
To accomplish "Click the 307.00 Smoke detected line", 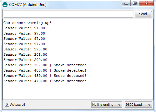I will [45, 65].
